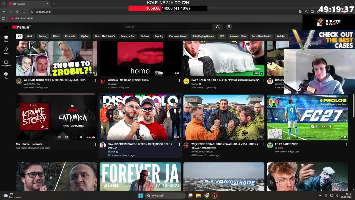Open Chrome from the taskbar

[x=207, y=196]
